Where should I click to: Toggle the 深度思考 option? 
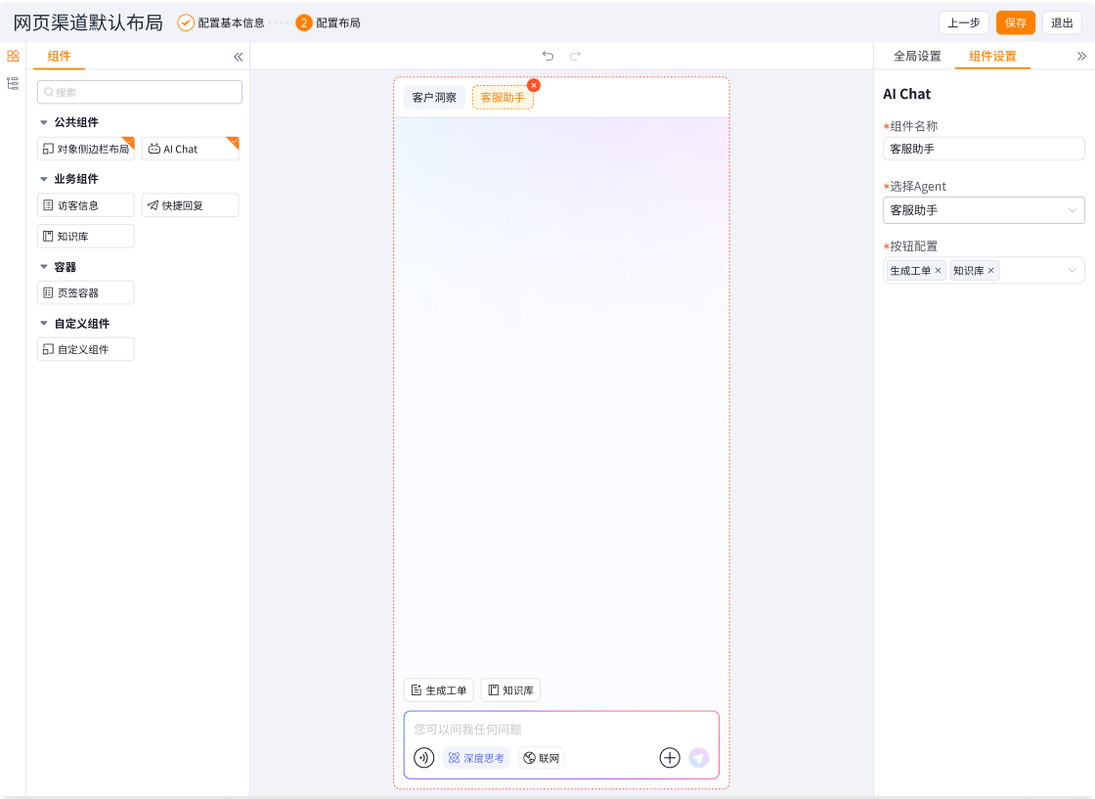476,758
